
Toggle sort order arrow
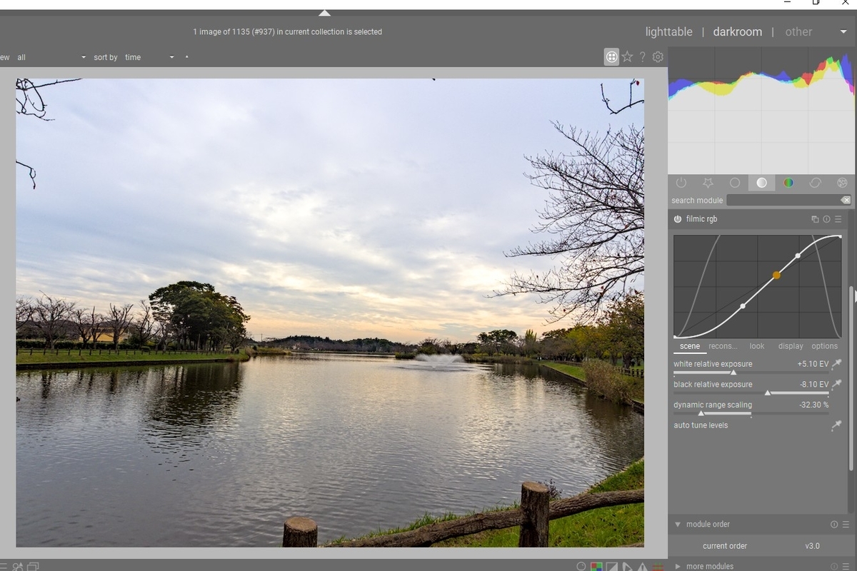[x=186, y=56]
